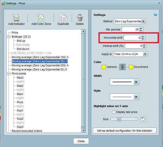This screenshot has width=163, height=147.
Task: Click the indicator list scrollbar thumb
Action: pyautogui.click(x=83, y=80)
